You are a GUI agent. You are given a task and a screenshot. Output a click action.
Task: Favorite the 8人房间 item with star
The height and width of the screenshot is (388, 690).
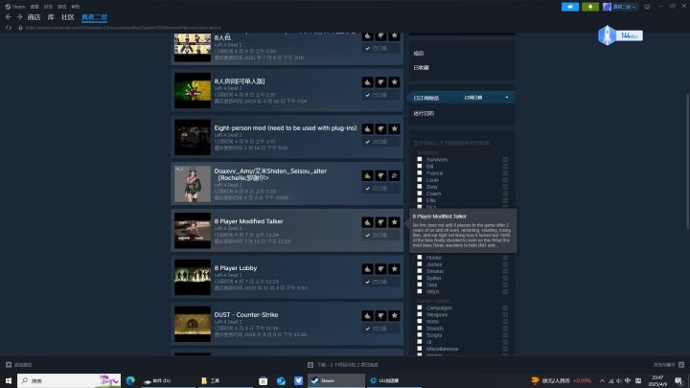394,82
